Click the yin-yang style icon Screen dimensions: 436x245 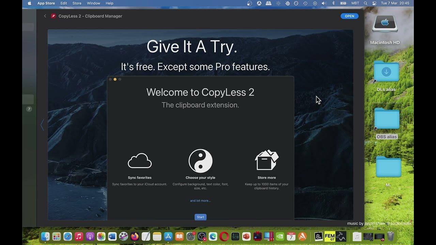click(x=201, y=161)
